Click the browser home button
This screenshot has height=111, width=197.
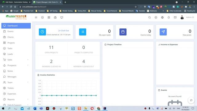coord(15,7)
